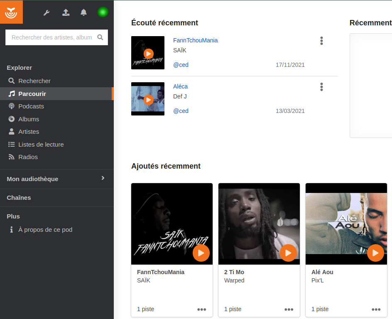Open more options on FannTchouMania album card
This screenshot has height=319, width=392.
click(x=201, y=309)
